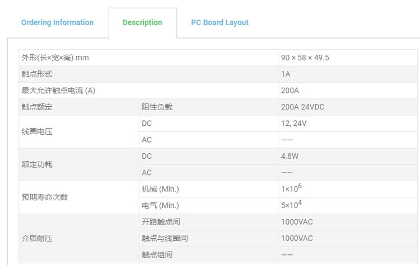This screenshot has width=420, height=265.
Task: Select the Description tab
Action: 142,23
